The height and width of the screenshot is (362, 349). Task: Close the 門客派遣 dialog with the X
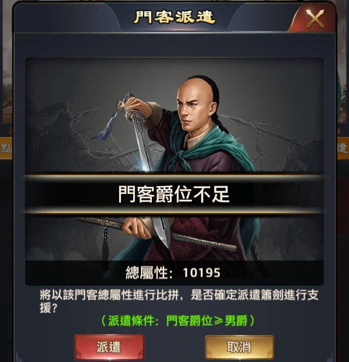tap(315, 19)
